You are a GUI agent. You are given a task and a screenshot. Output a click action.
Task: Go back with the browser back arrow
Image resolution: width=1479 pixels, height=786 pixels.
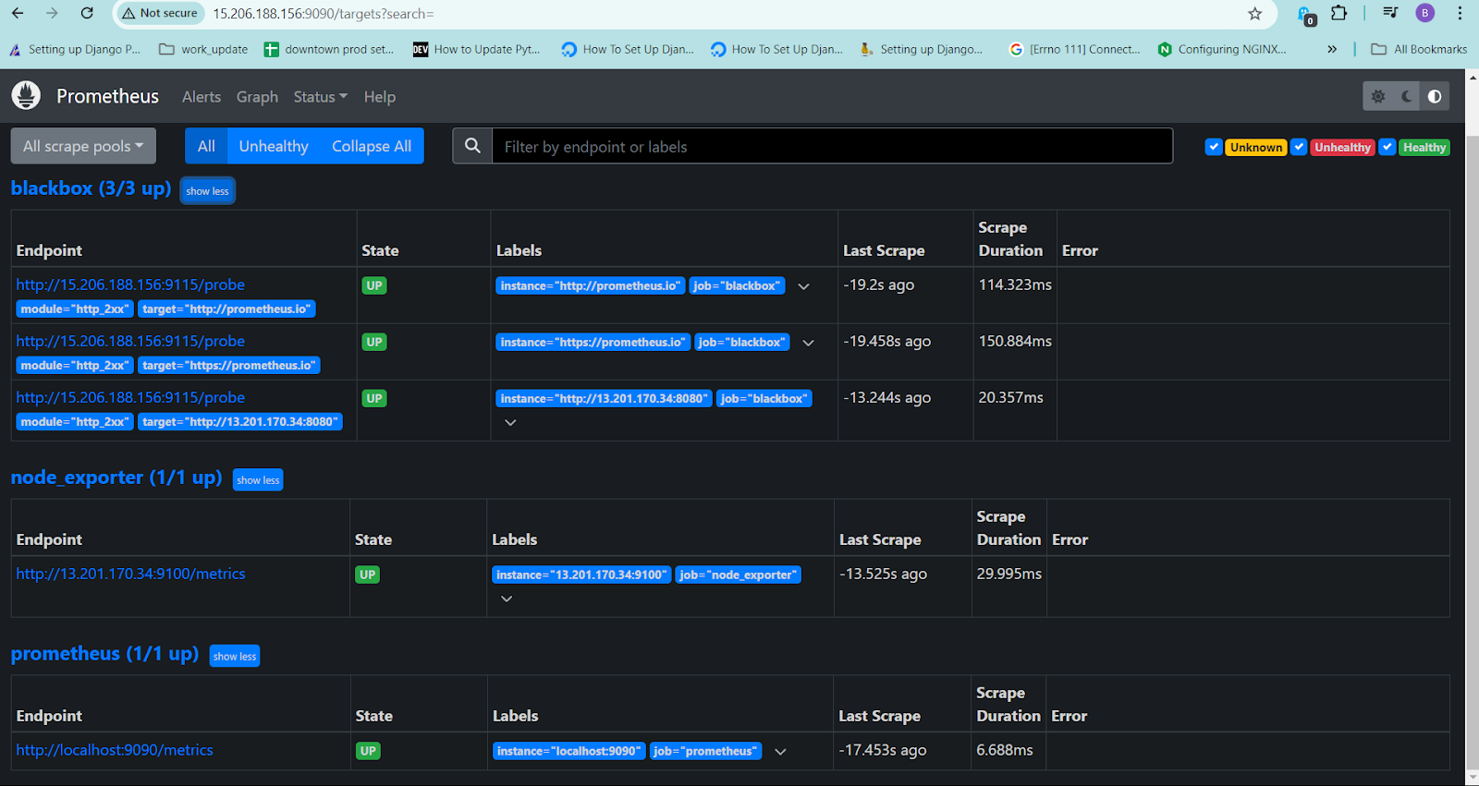[x=18, y=13]
